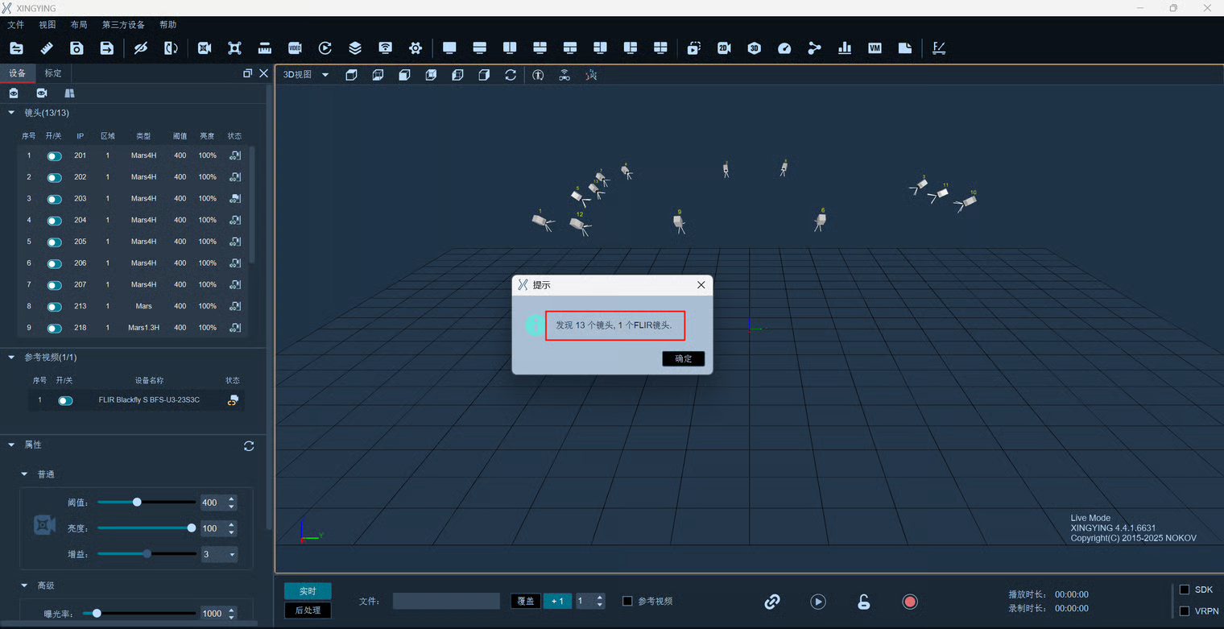This screenshot has height=629, width=1224.
Task: Click the VM toolbar icon
Action: (x=875, y=48)
